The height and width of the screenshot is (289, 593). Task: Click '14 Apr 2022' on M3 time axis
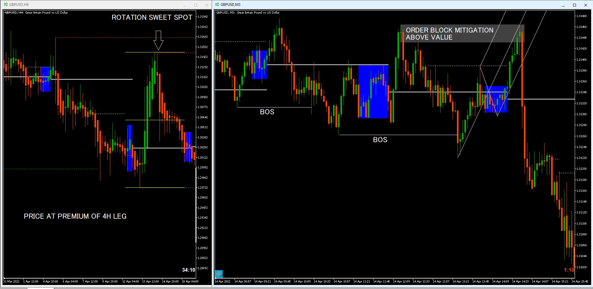223,282
